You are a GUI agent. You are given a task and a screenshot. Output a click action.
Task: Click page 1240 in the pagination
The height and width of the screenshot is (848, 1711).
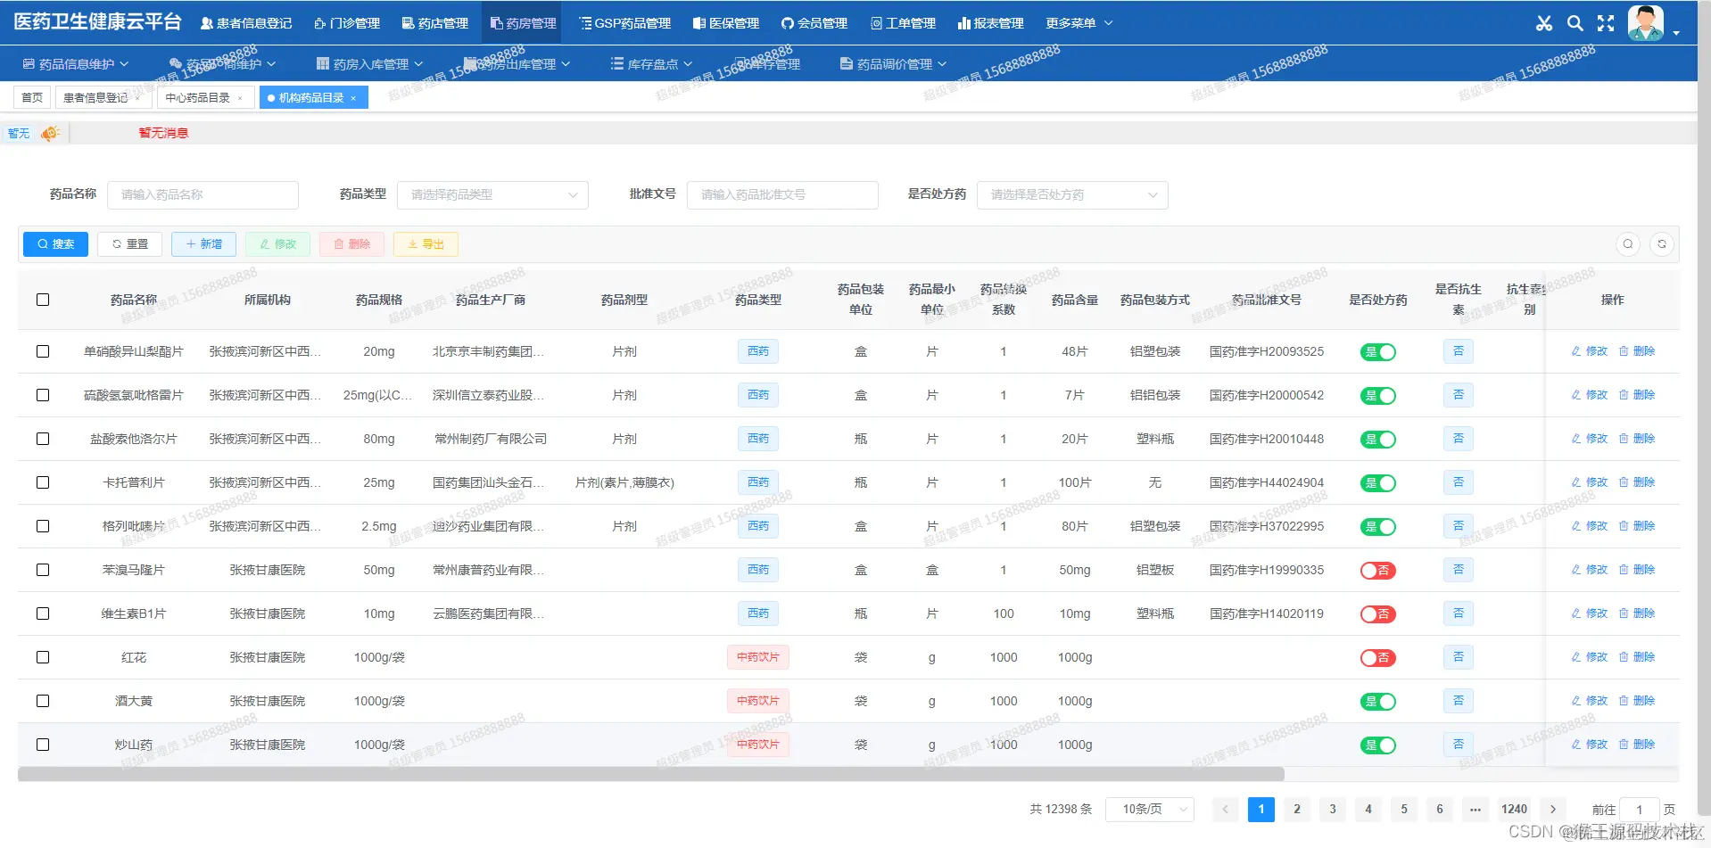click(x=1513, y=809)
